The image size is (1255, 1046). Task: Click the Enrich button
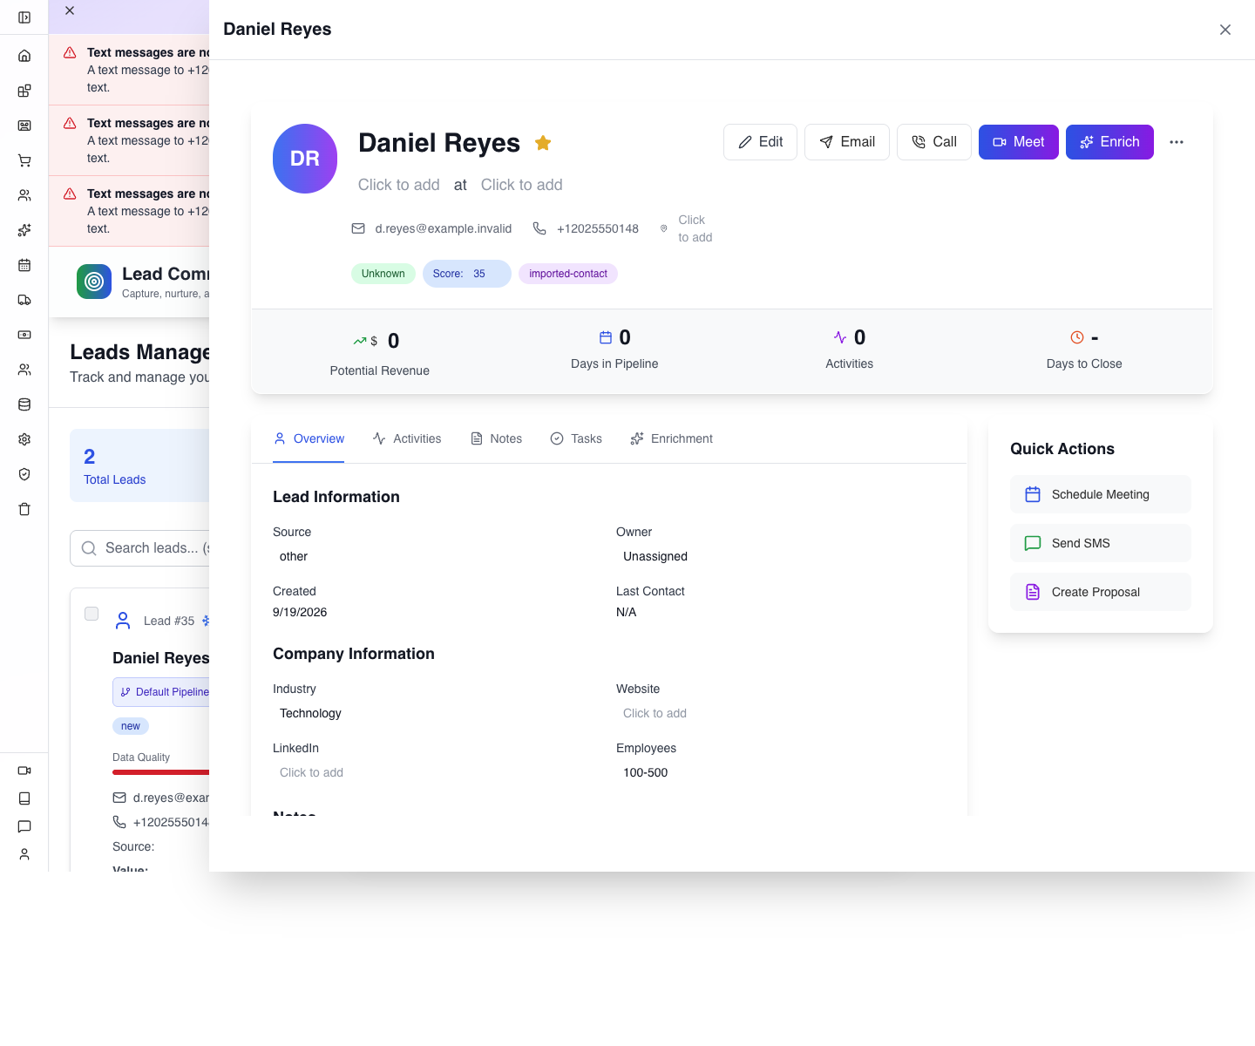tap(1109, 142)
